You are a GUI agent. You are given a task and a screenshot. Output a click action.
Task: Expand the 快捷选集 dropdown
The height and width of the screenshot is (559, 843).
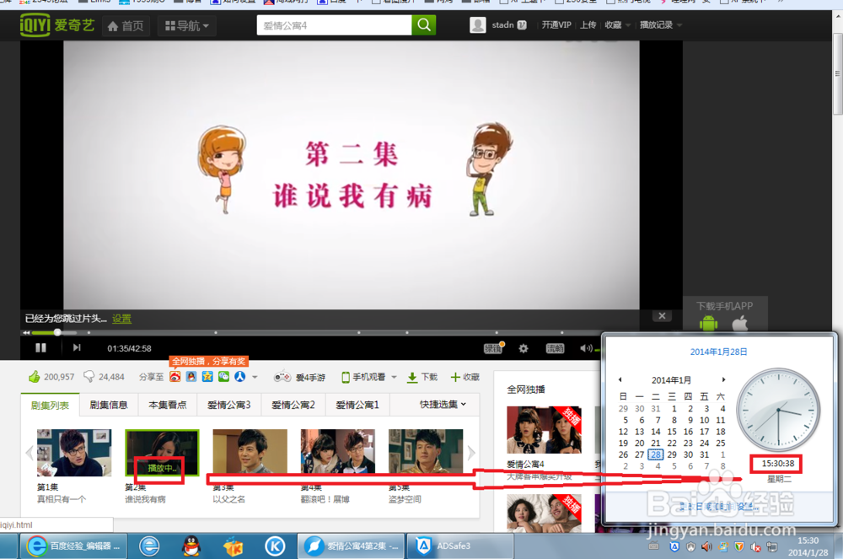[443, 404]
